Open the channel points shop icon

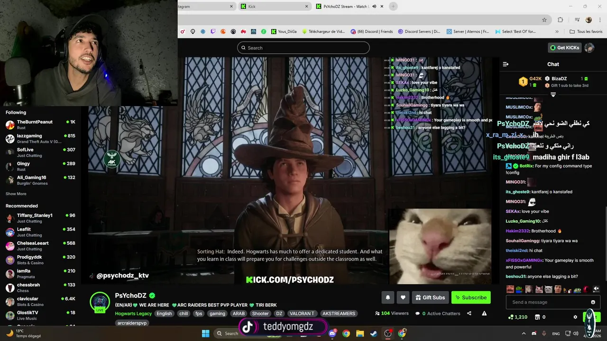tap(537, 317)
